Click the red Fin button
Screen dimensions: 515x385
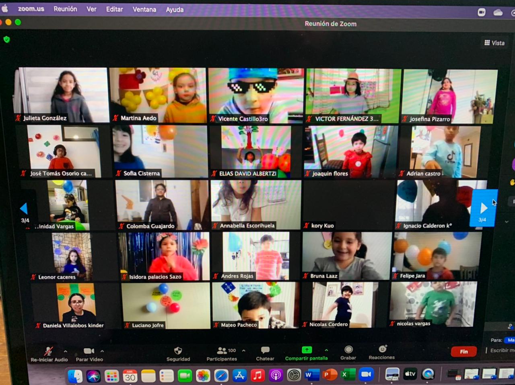(463, 352)
